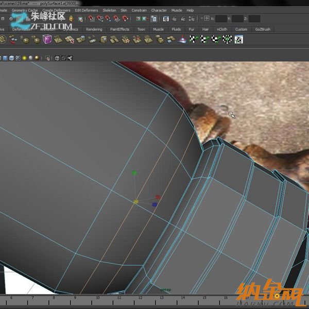
Task: Open the Edit Deformers menu
Action: point(86,10)
